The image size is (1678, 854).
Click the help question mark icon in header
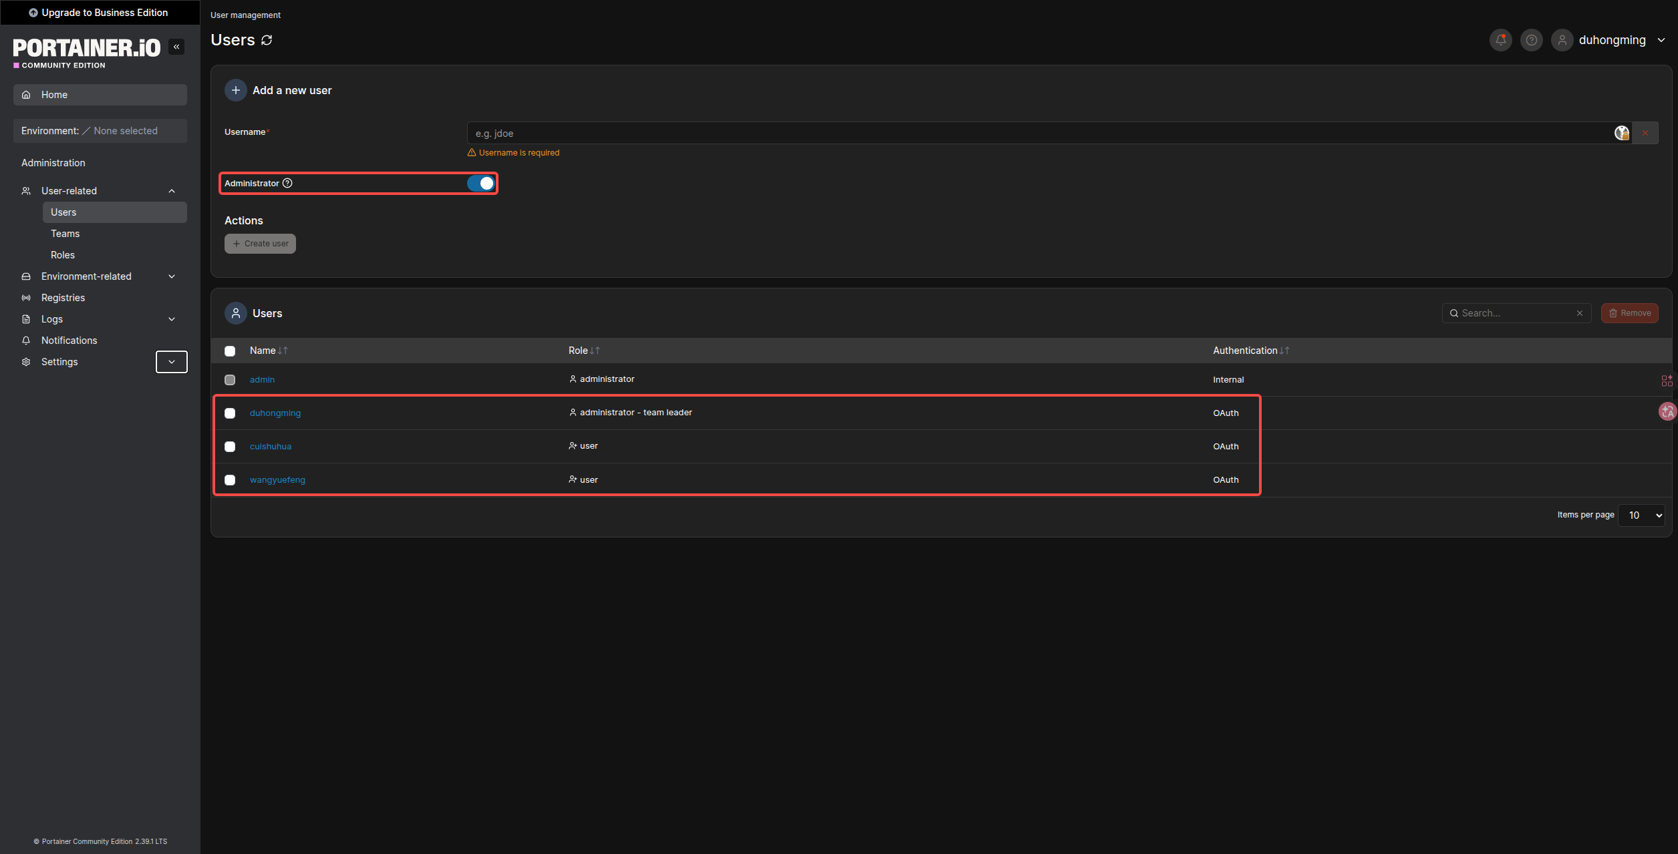pos(1531,40)
